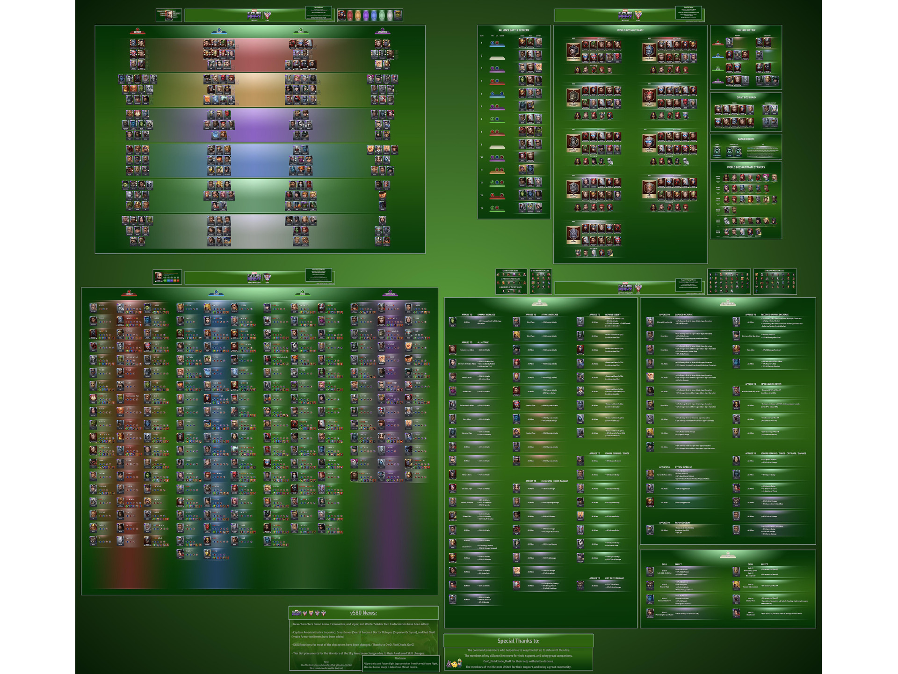Open the Meta List Notes box

(x=688, y=13)
